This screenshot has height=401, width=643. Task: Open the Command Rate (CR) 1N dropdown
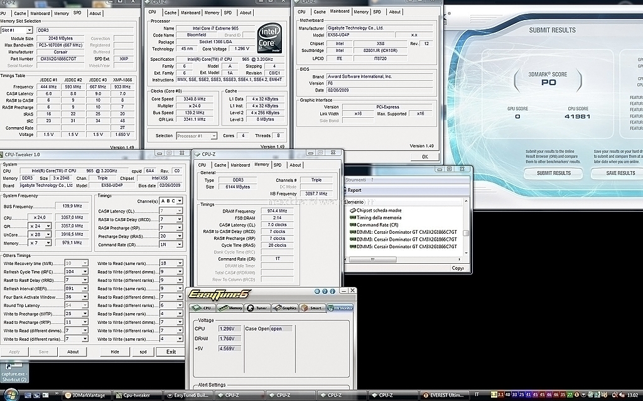point(179,245)
